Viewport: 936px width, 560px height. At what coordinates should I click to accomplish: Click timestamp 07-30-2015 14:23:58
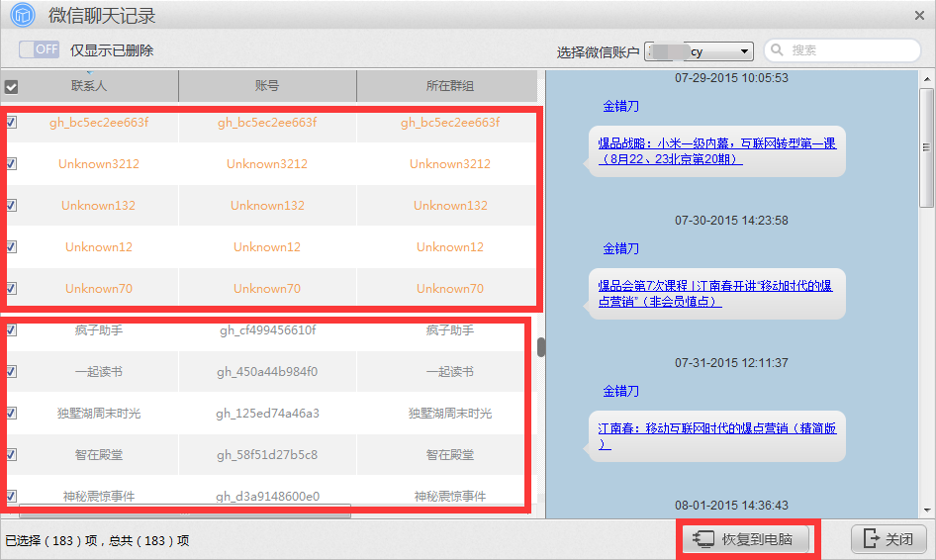[x=731, y=221]
